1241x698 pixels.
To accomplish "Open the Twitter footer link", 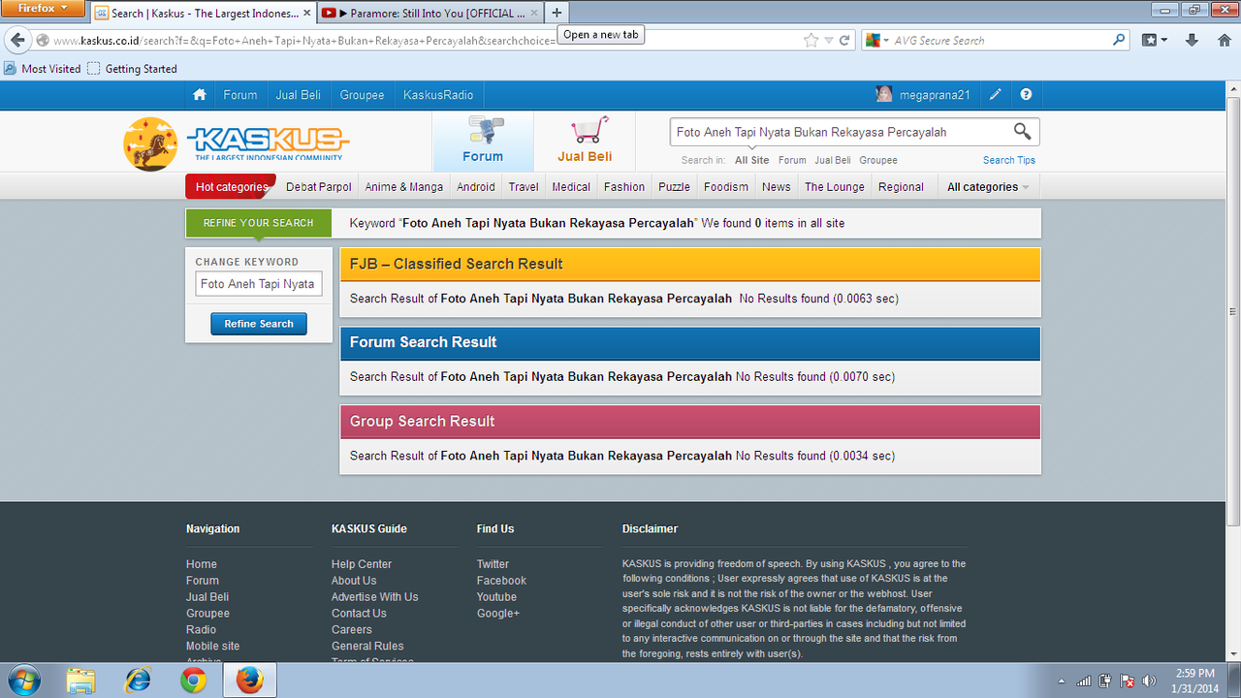I will click(493, 564).
